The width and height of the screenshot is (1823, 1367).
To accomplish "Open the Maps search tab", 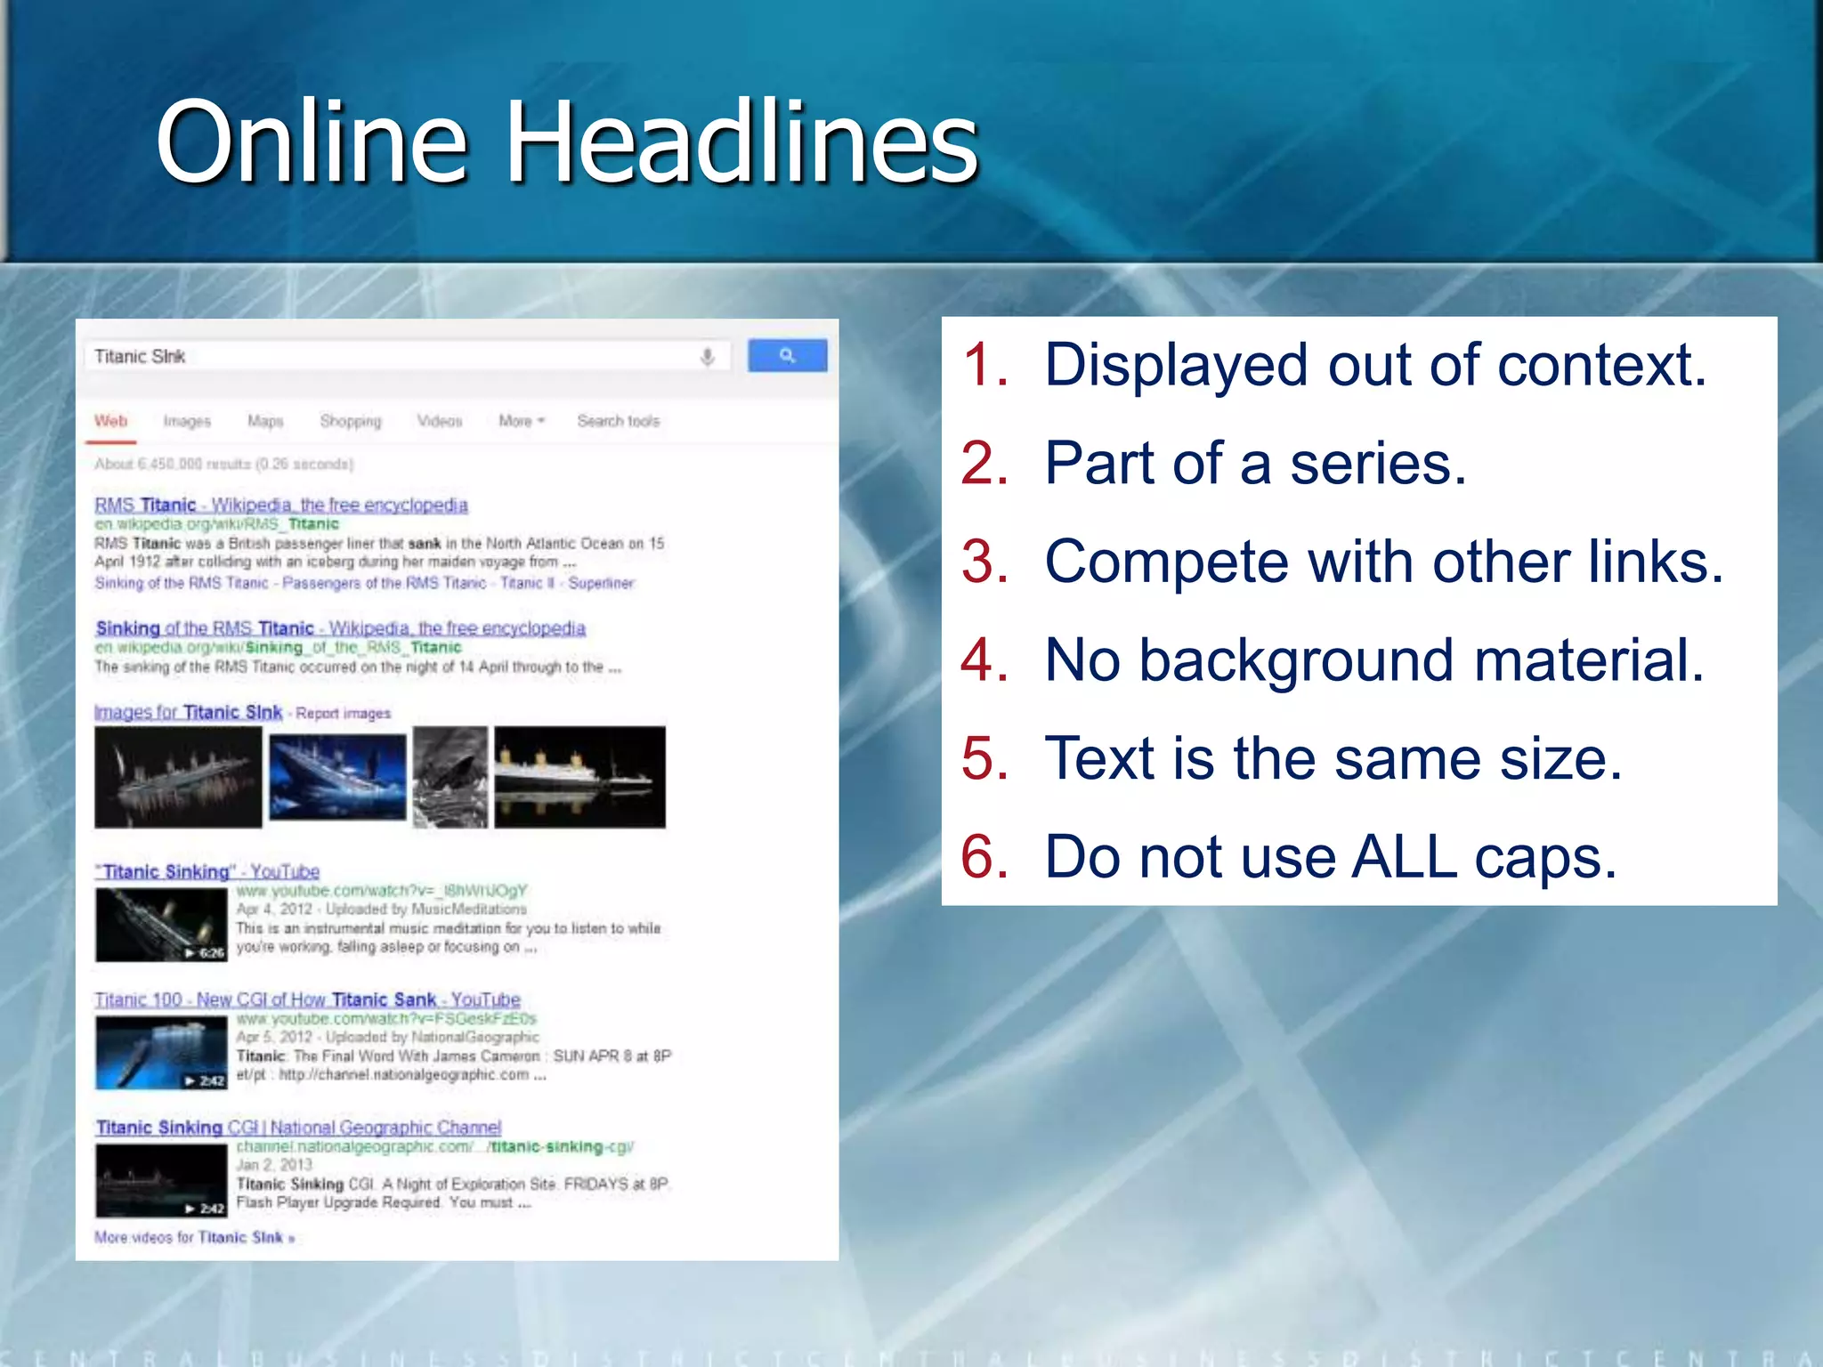I will 265,421.
